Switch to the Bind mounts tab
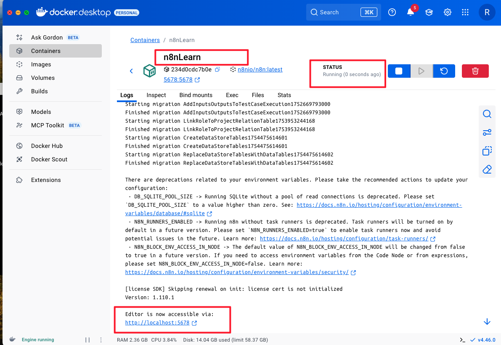 click(x=196, y=95)
